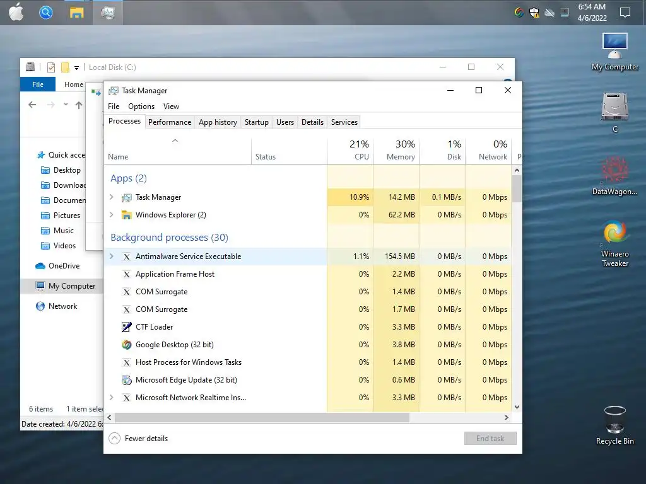This screenshot has height=484, width=646.
Task: Select Pictures in Explorer sidebar
Action: (x=61, y=216)
